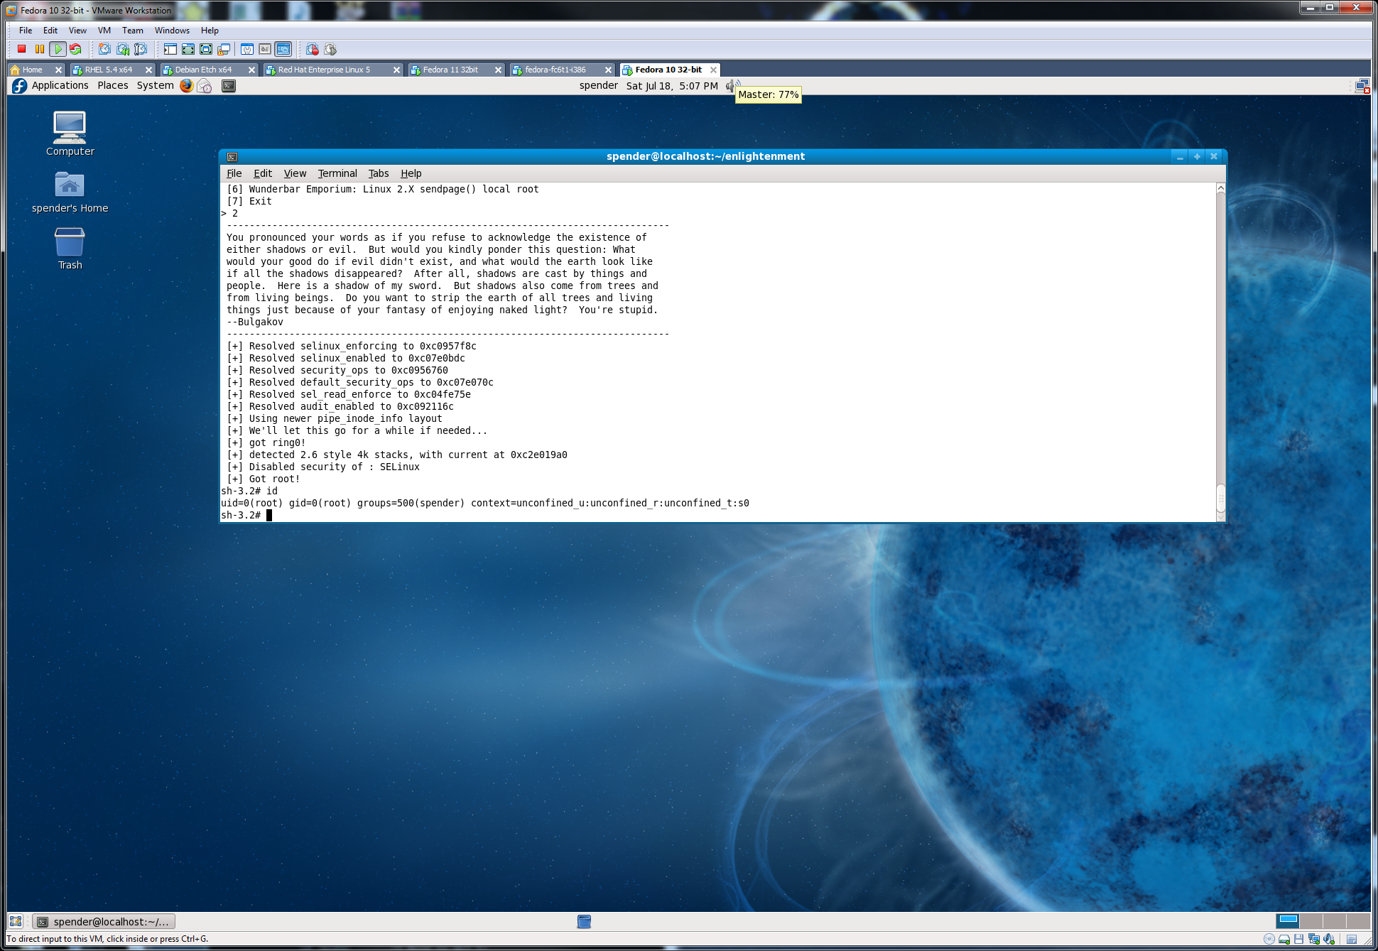This screenshot has width=1378, height=951.
Task: Open the VMware message log icon
Action: tap(1352, 939)
